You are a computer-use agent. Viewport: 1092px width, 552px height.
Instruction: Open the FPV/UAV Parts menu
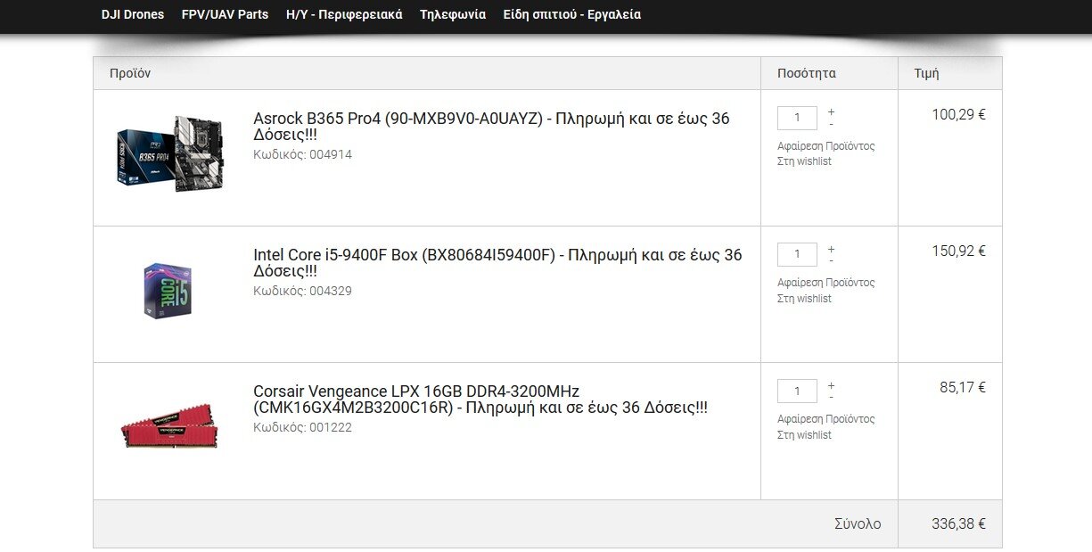tap(225, 14)
